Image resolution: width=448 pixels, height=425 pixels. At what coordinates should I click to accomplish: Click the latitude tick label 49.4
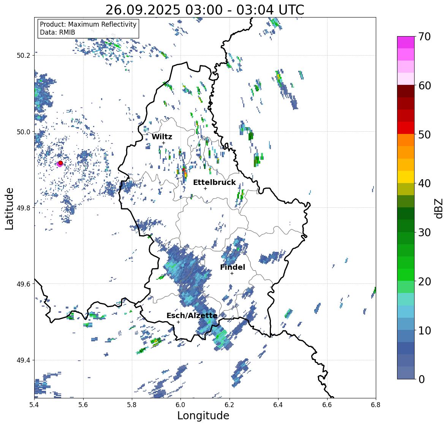click(x=24, y=360)
